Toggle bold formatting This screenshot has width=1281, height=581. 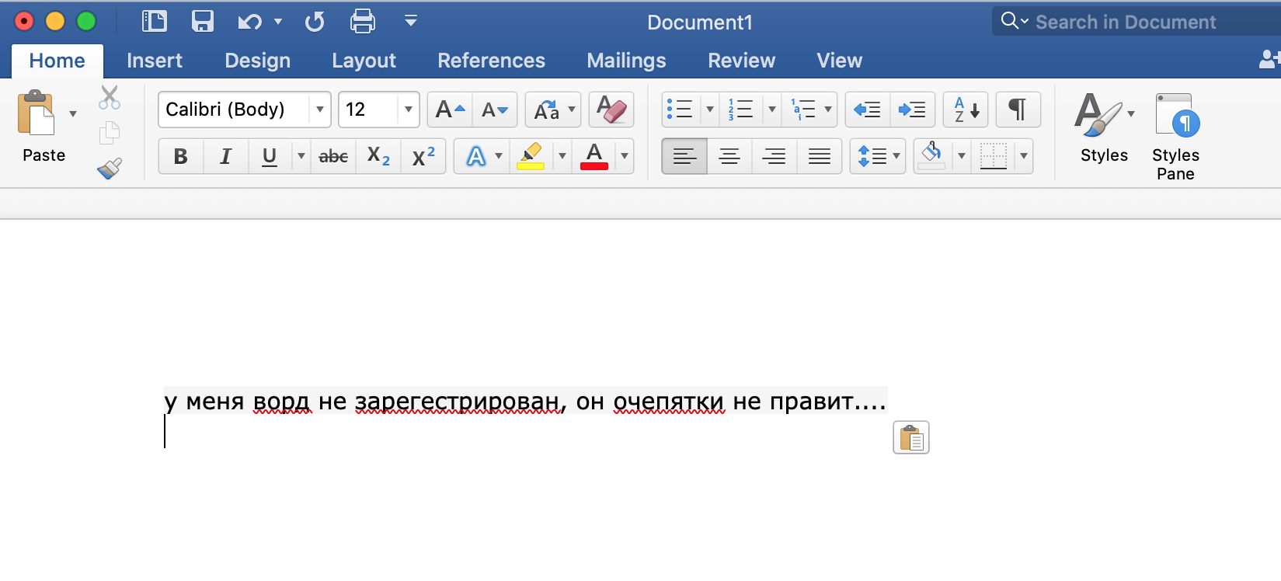[x=181, y=156]
